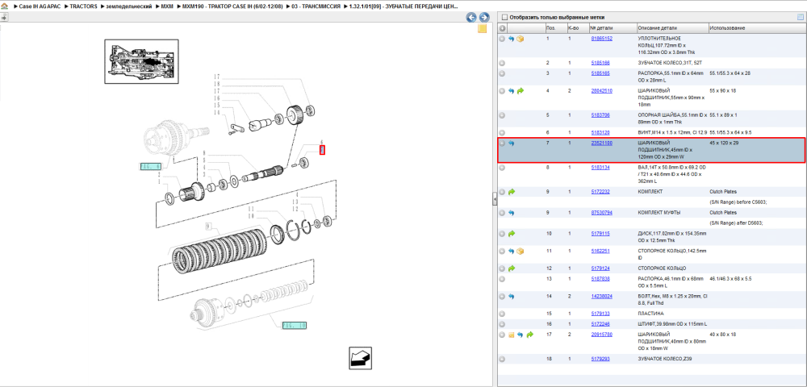Click the FIG. 10 label in diagram
The height and width of the screenshot is (387, 807).
coord(295,326)
